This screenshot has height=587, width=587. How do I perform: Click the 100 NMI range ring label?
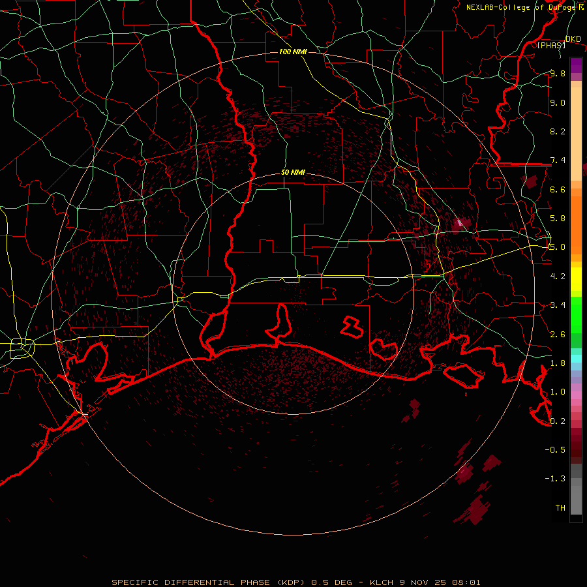pos(293,52)
